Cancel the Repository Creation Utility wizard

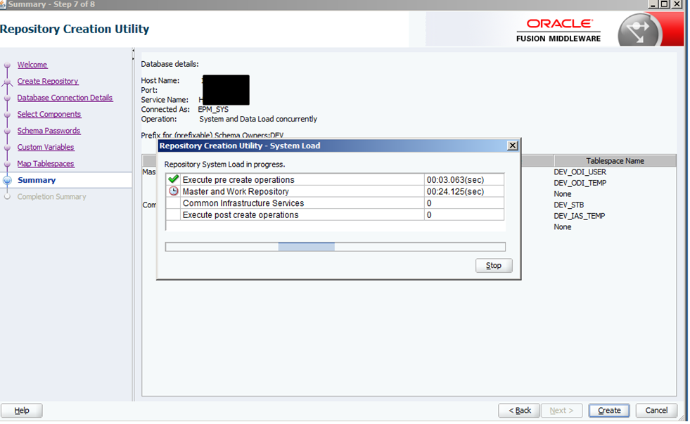(656, 411)
